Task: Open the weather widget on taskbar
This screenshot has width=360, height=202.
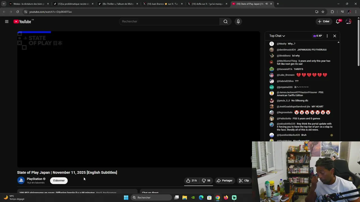Action: (x=13, y=198)
